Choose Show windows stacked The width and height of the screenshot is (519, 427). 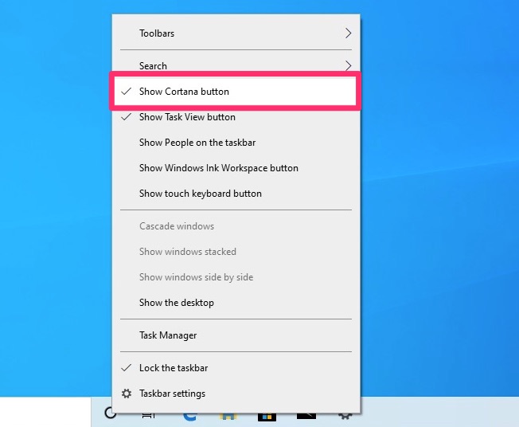pyautogui.click(x=236, y=252)
